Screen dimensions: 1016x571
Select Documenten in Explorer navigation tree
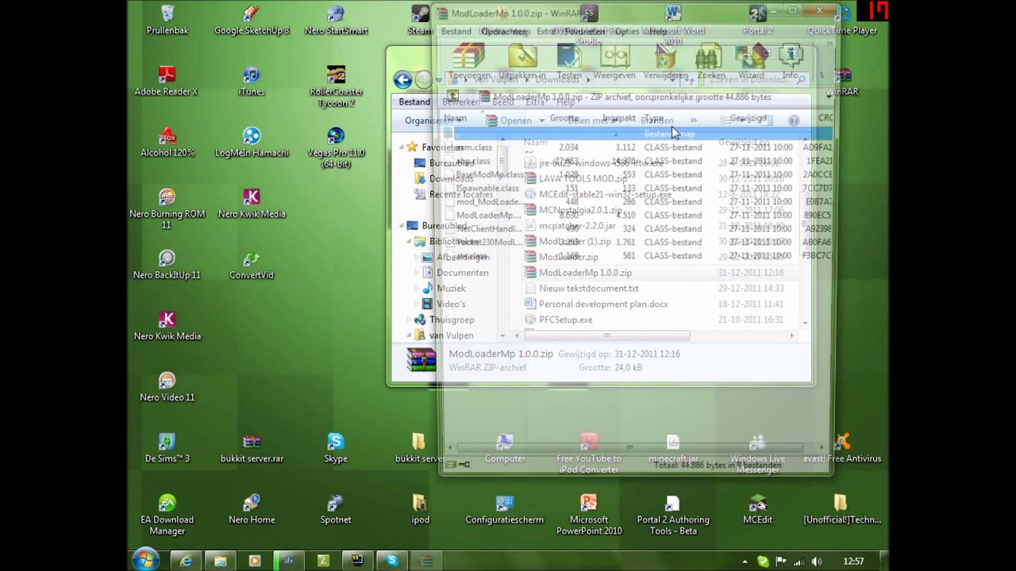point(462,273)
